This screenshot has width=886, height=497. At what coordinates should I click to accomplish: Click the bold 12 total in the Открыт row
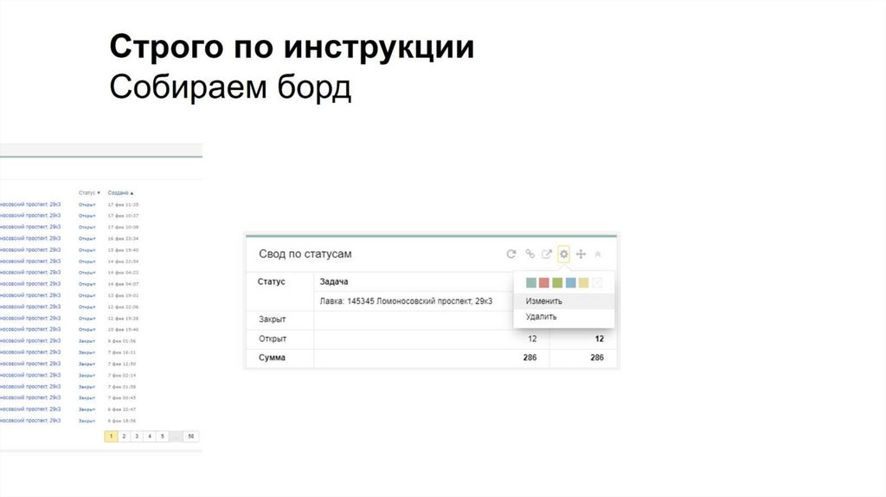tap(600, 339)
